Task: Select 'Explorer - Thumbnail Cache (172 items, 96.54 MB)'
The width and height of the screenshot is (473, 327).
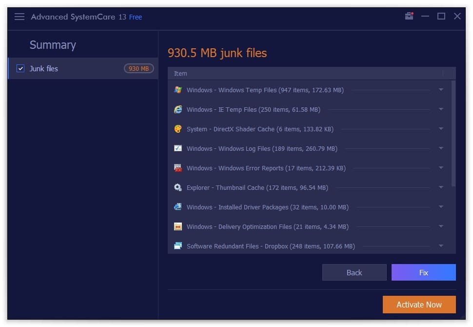Action: 257,187
